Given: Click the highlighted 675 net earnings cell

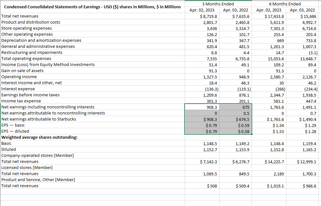Looking at the screenshot, I should point(236,107).
